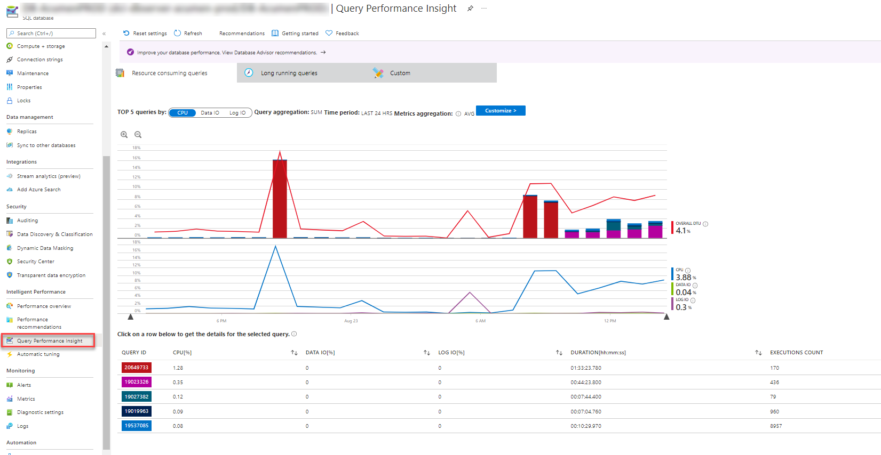Click the Customize button
881x455 pixels.
(x=501, y=110)
